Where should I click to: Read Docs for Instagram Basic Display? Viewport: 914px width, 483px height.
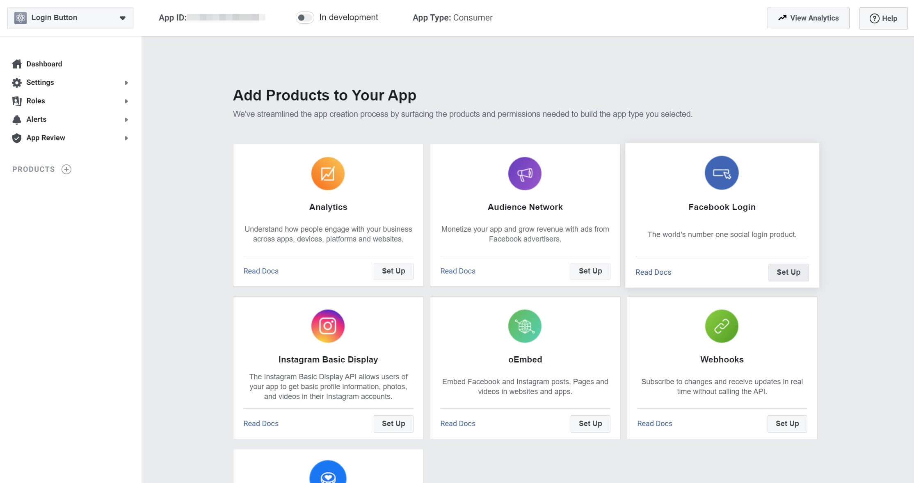(x=261, y=423)
